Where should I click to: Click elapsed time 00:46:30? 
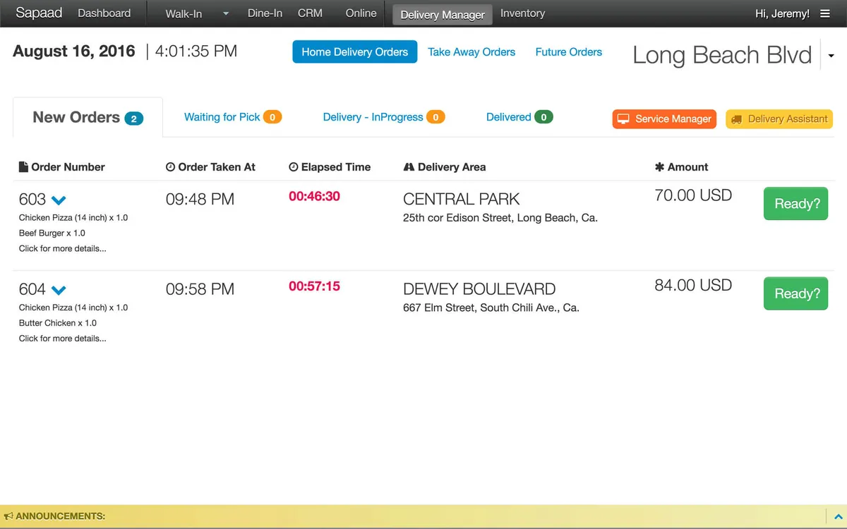(314, 196)
